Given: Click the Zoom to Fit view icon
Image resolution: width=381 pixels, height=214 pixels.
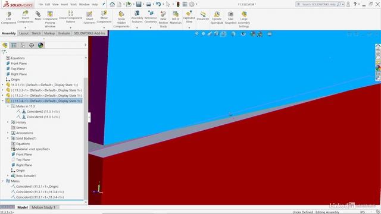Looking at the screenshot, I should coord(197,34).
